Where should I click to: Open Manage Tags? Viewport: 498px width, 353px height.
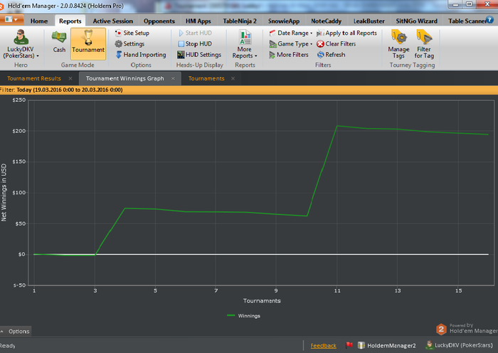pyautogui.click(x=398, y=45)
